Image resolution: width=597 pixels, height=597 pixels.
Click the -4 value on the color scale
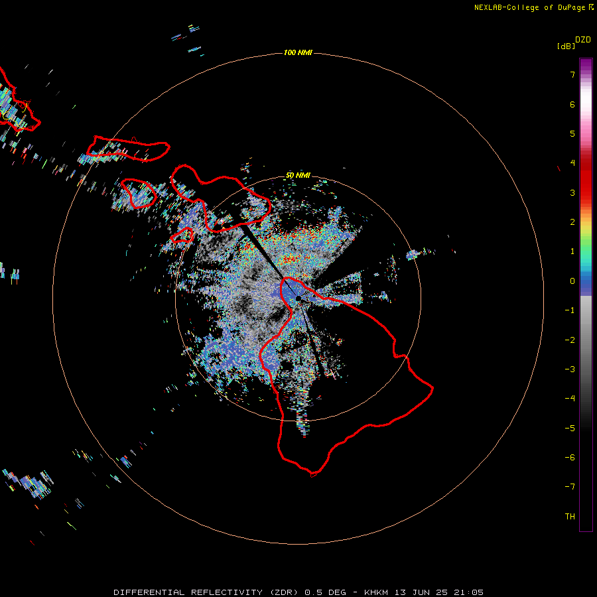pos(570,399)
